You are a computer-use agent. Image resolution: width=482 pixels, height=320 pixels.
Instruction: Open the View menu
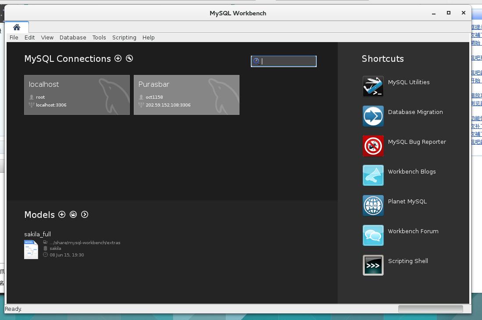tap(47, 37)
